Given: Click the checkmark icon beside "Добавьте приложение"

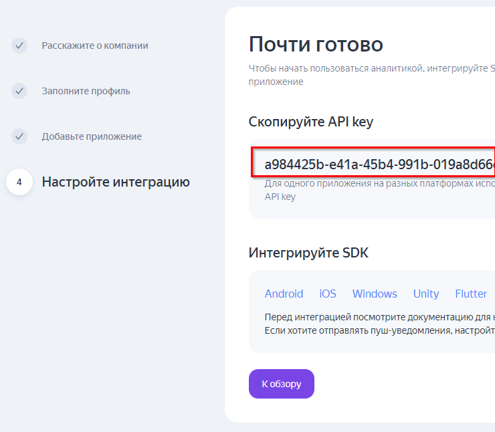Looking at the screenshot, I should tap(19, 136).
